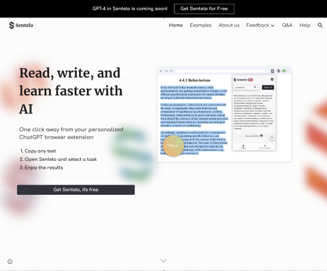
Task: Click the 'Read, write, and learn faster' heading
Action: pos(71,91)
